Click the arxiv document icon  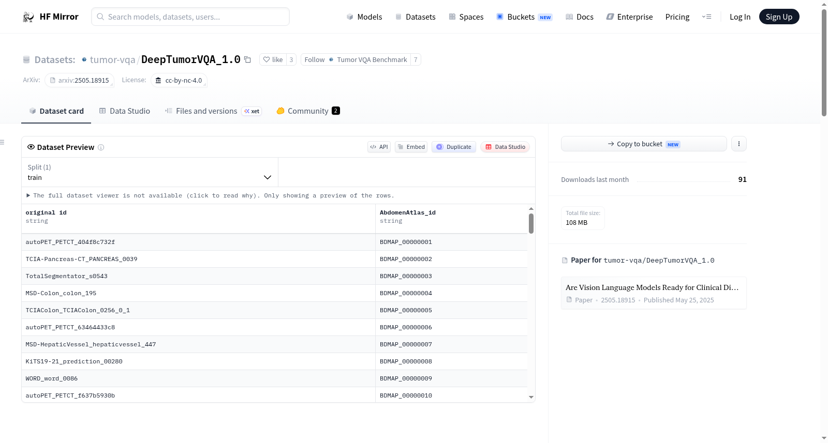pos(52,80)
